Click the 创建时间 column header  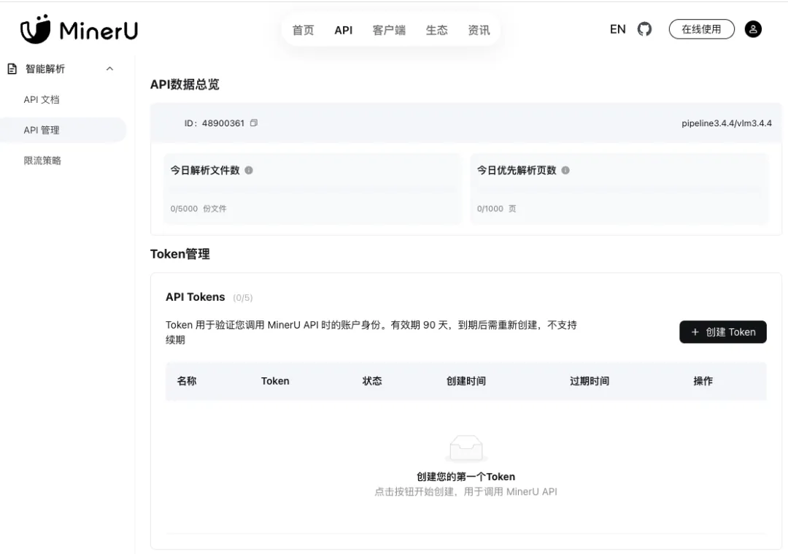pyautogui.click(x=466, y=381)
